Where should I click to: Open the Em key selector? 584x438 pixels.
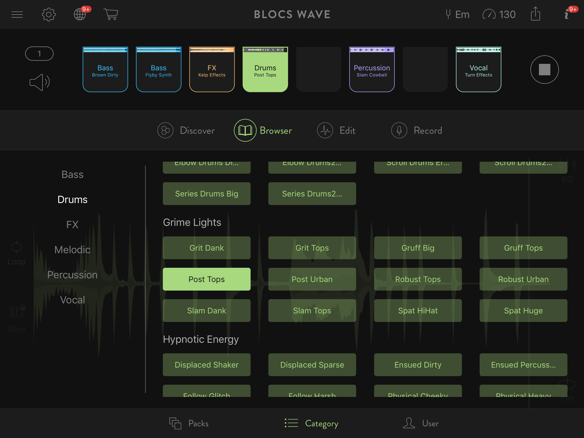457,14
